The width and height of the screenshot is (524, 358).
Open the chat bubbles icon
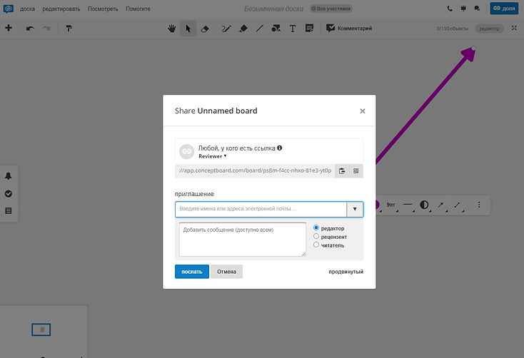click(477, 9)
